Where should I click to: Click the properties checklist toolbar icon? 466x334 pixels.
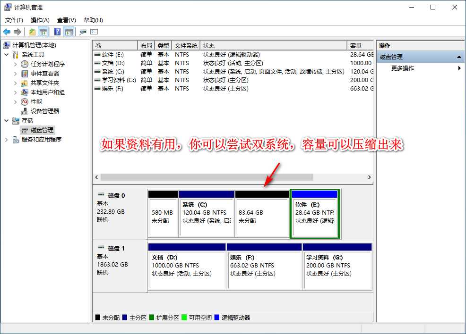tap(94, 32)
